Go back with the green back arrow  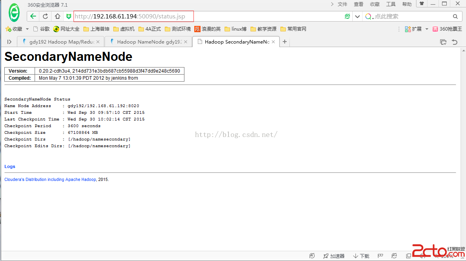pos(33,16)
